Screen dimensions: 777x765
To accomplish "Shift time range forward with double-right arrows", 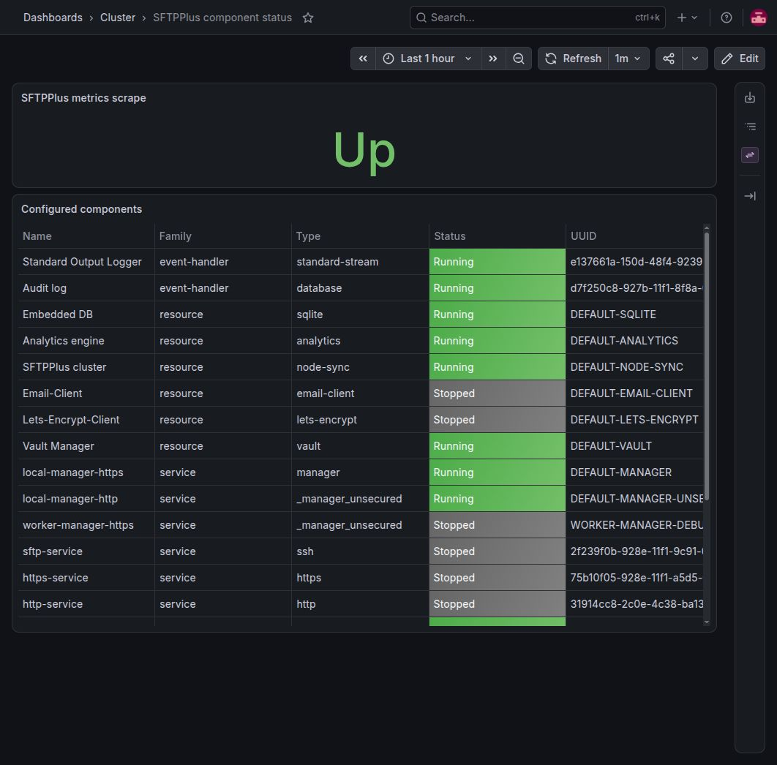I will pos(493,59).
